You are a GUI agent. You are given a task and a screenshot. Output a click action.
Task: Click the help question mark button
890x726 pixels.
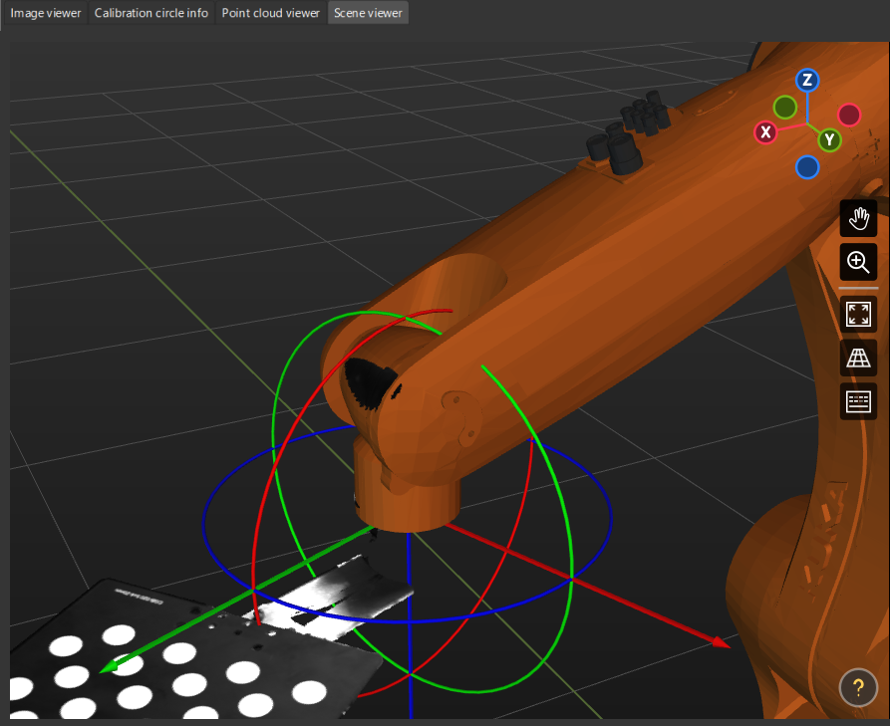coord(858,687)
